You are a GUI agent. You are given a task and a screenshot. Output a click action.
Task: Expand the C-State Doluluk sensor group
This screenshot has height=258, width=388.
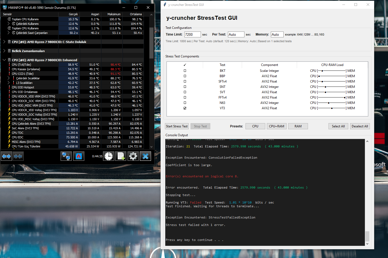point(4,42)
